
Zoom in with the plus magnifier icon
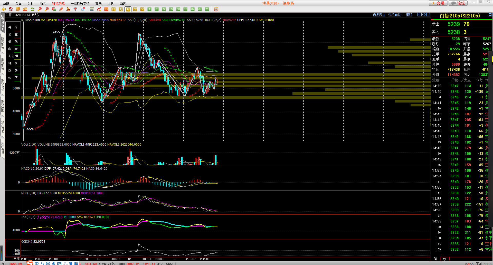(x=40, y=9)
